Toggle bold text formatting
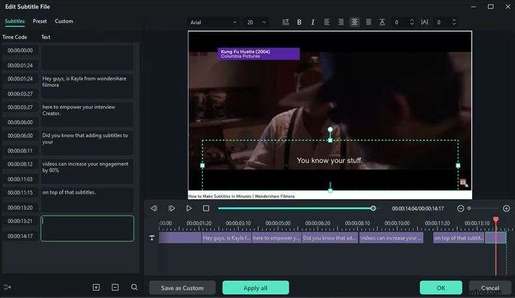515x298 pixels. coord(299,22)
